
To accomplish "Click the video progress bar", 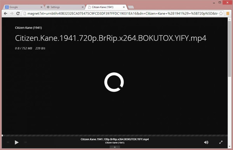I will pyautogui.click(x=115, y=136).
